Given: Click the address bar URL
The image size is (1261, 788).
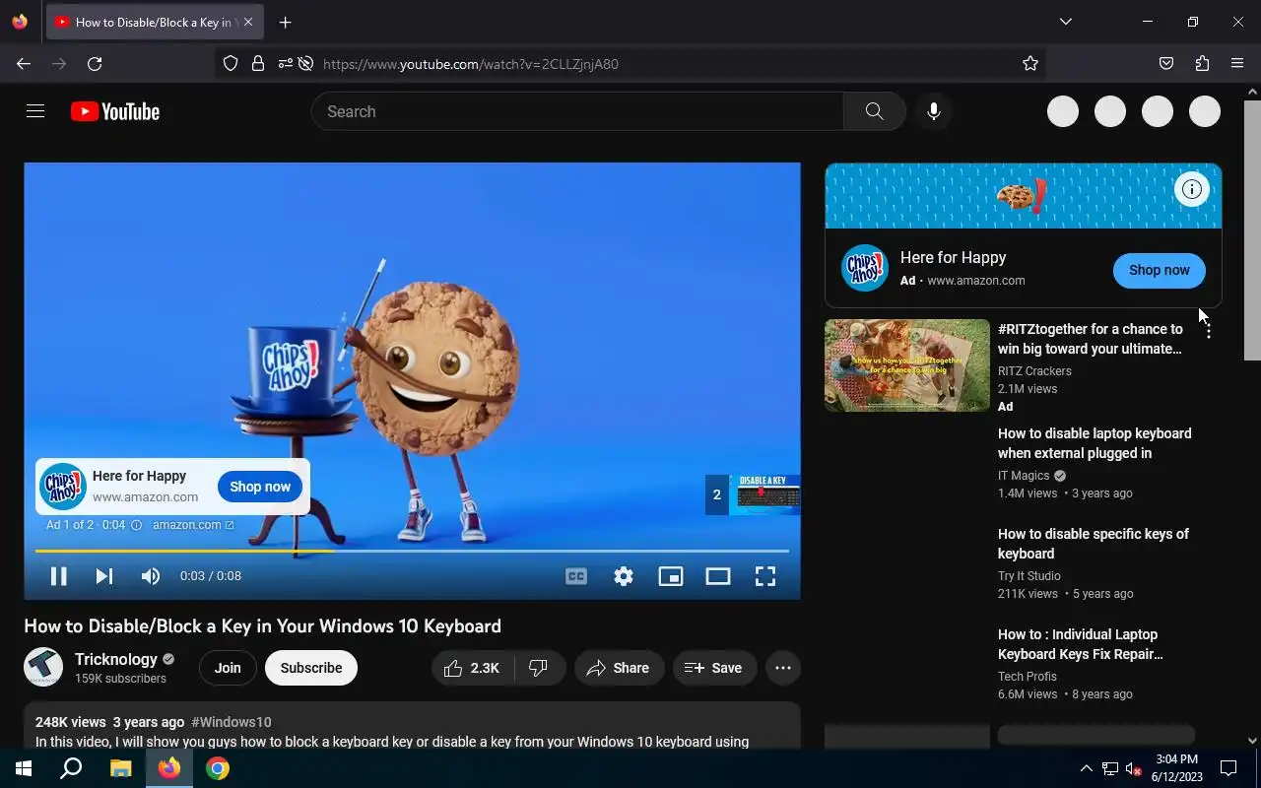Looking at the screenshot, I should click(471, 64).
